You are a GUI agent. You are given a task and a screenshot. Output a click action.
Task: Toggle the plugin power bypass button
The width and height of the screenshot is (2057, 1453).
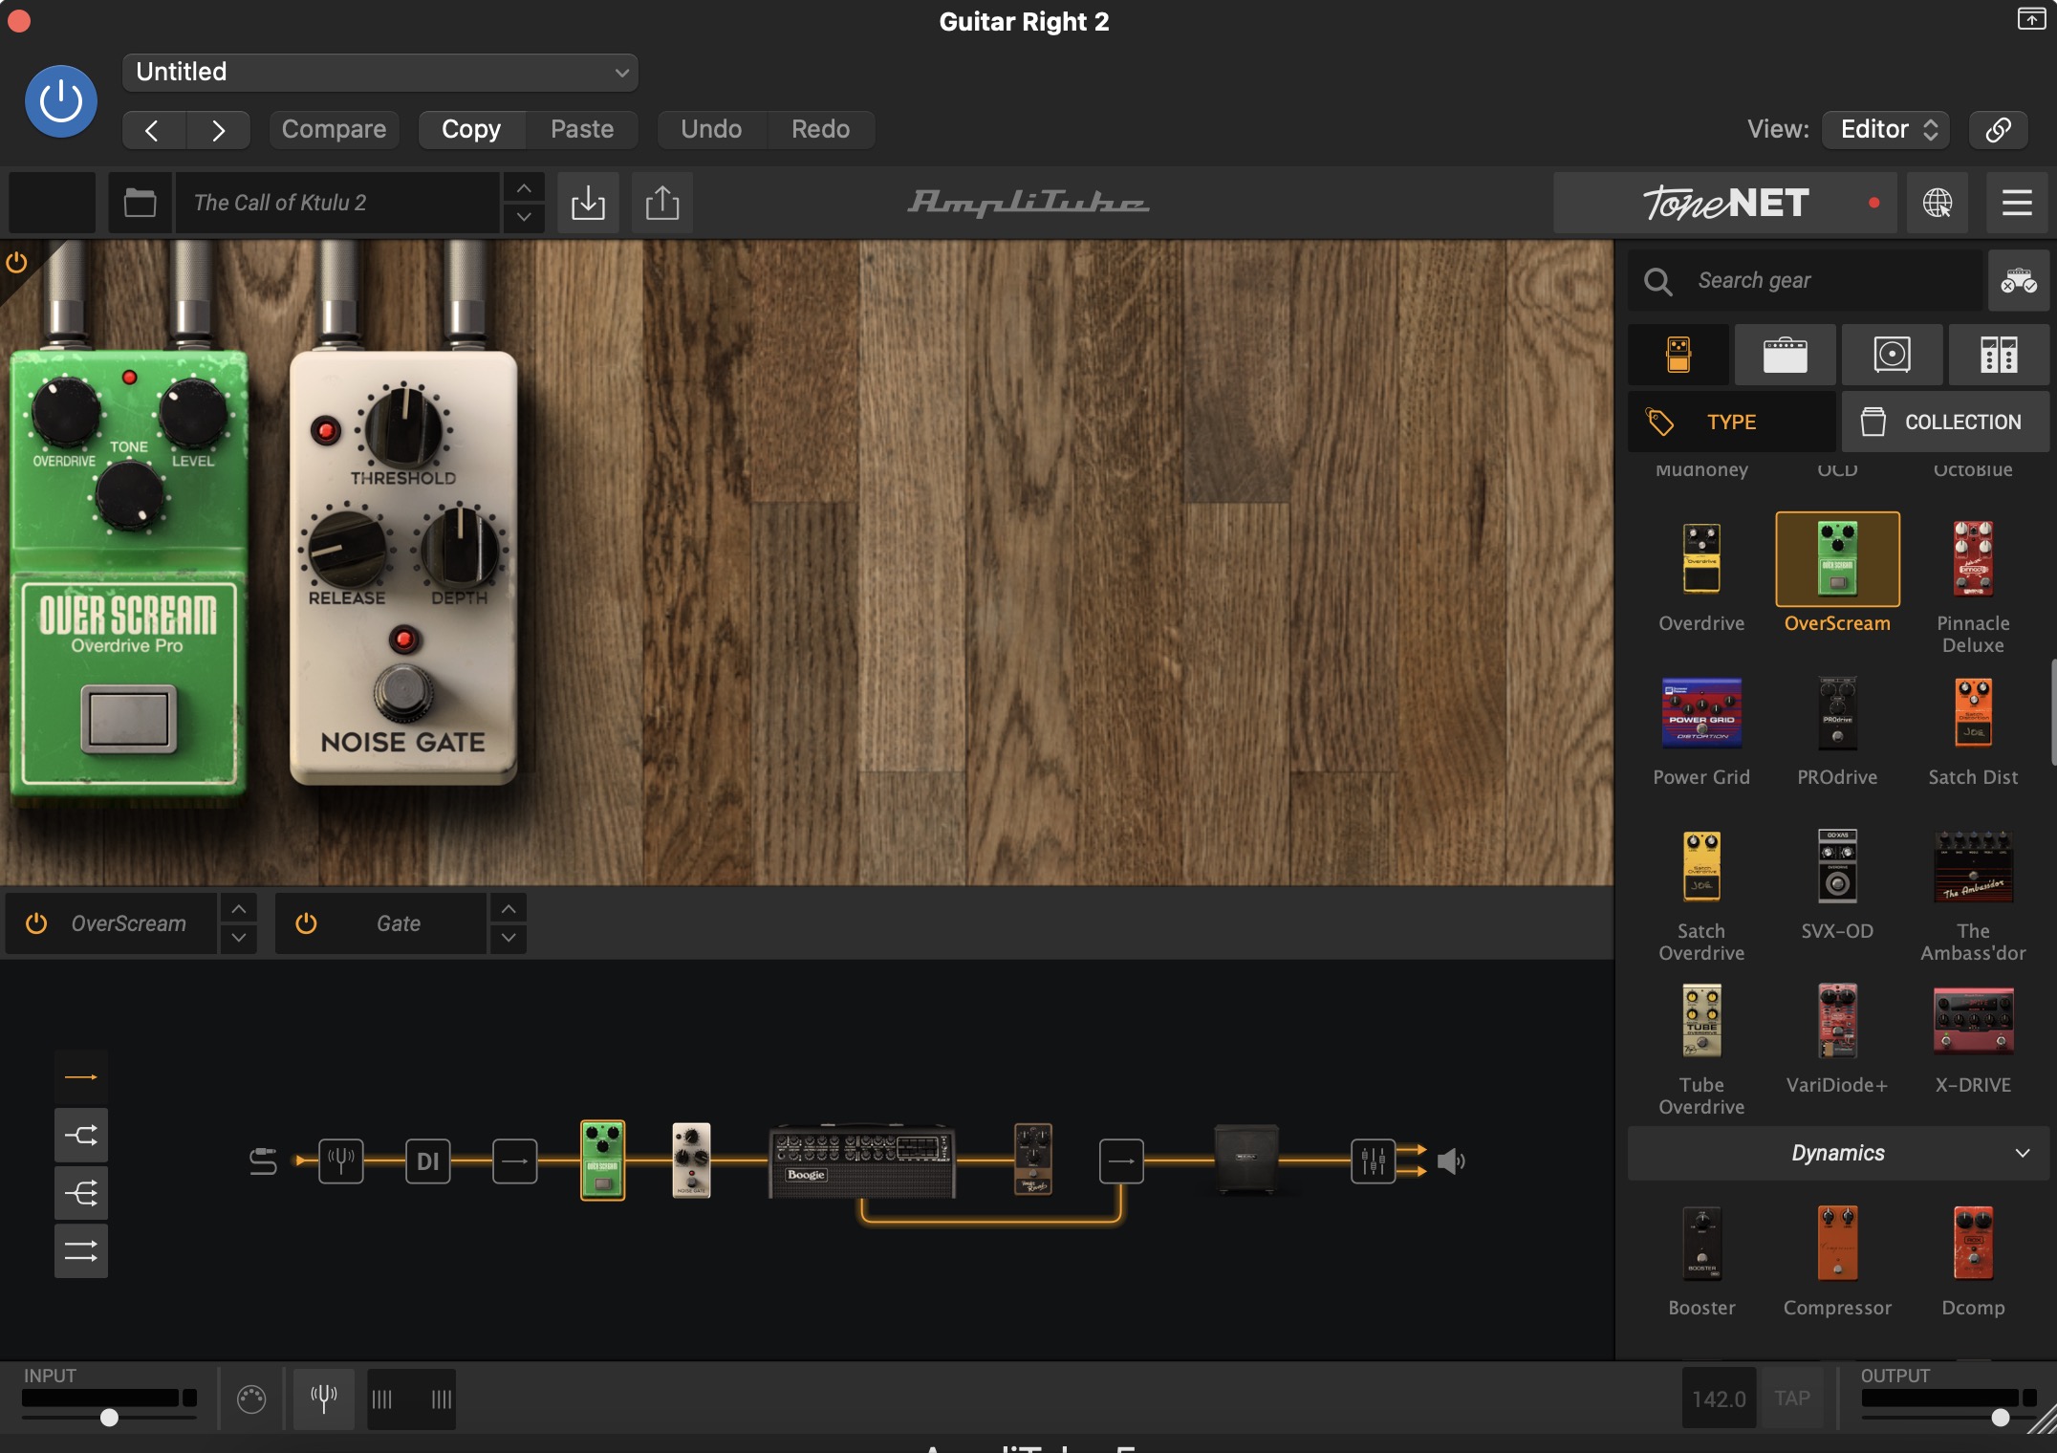click(x=61, y=101)
